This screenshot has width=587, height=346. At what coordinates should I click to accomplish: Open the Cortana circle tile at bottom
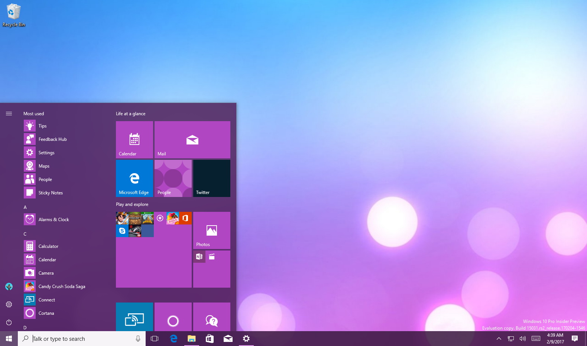click(173, 317)
